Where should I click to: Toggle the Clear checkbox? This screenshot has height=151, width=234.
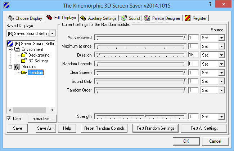pyautogui.click(x=9, y=119)
